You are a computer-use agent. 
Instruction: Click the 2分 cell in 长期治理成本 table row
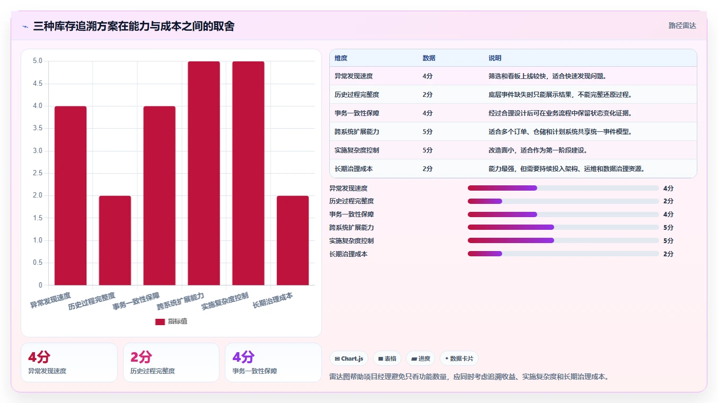[428, 169]
